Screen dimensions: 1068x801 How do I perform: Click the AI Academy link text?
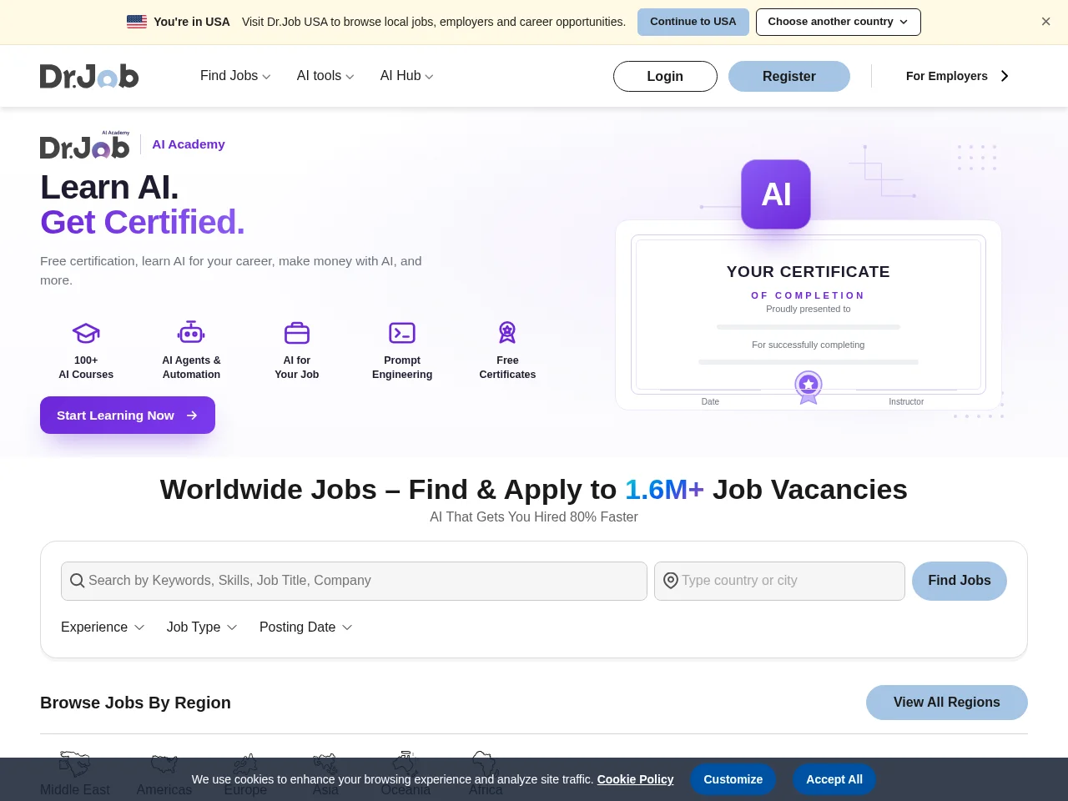[x=189, y=144]
